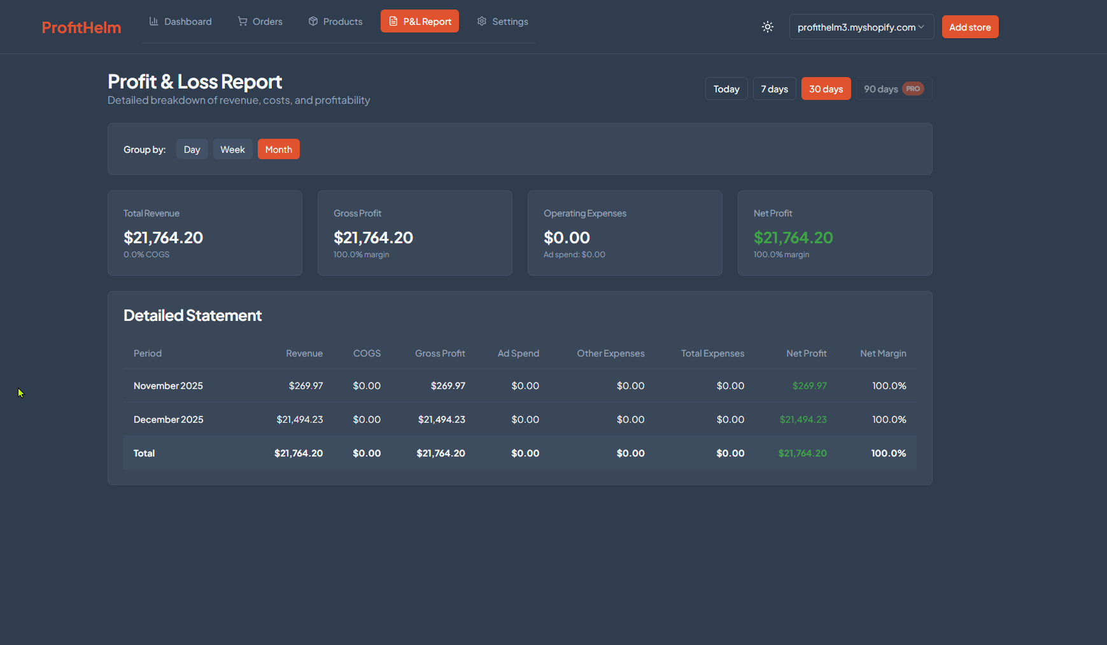Select the Products box icon
The height and width of the screenshot is (645, 1107).
click(x=313, y=21)
